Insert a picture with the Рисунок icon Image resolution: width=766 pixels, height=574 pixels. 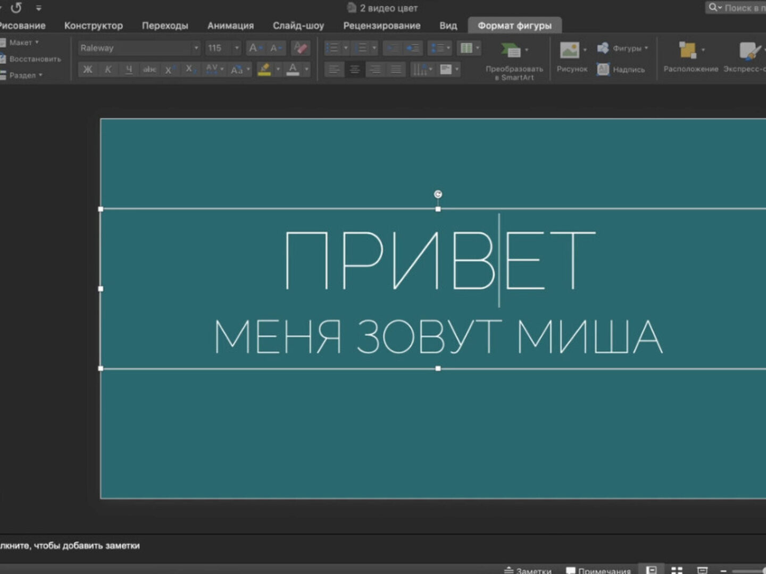[570, 51]
